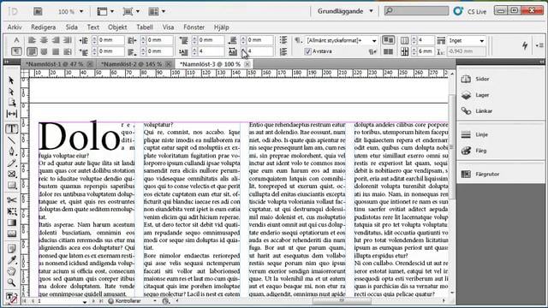Select the Direct Selection tool
This screenshot has height=308, width=548.
pyautogui.click(x=11, y=92)
